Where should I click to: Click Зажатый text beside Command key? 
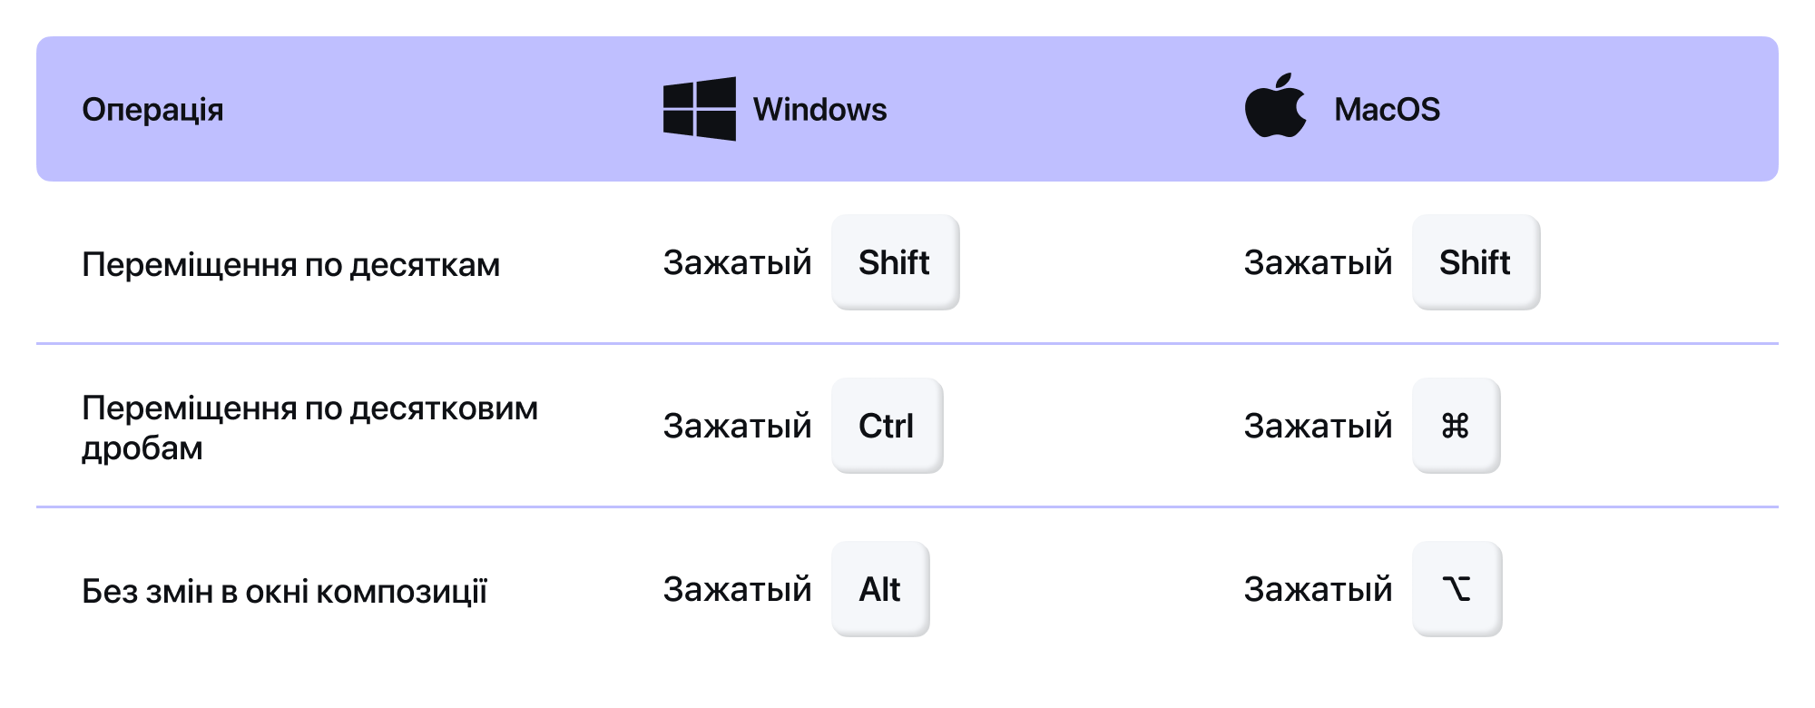[1318, 425]
